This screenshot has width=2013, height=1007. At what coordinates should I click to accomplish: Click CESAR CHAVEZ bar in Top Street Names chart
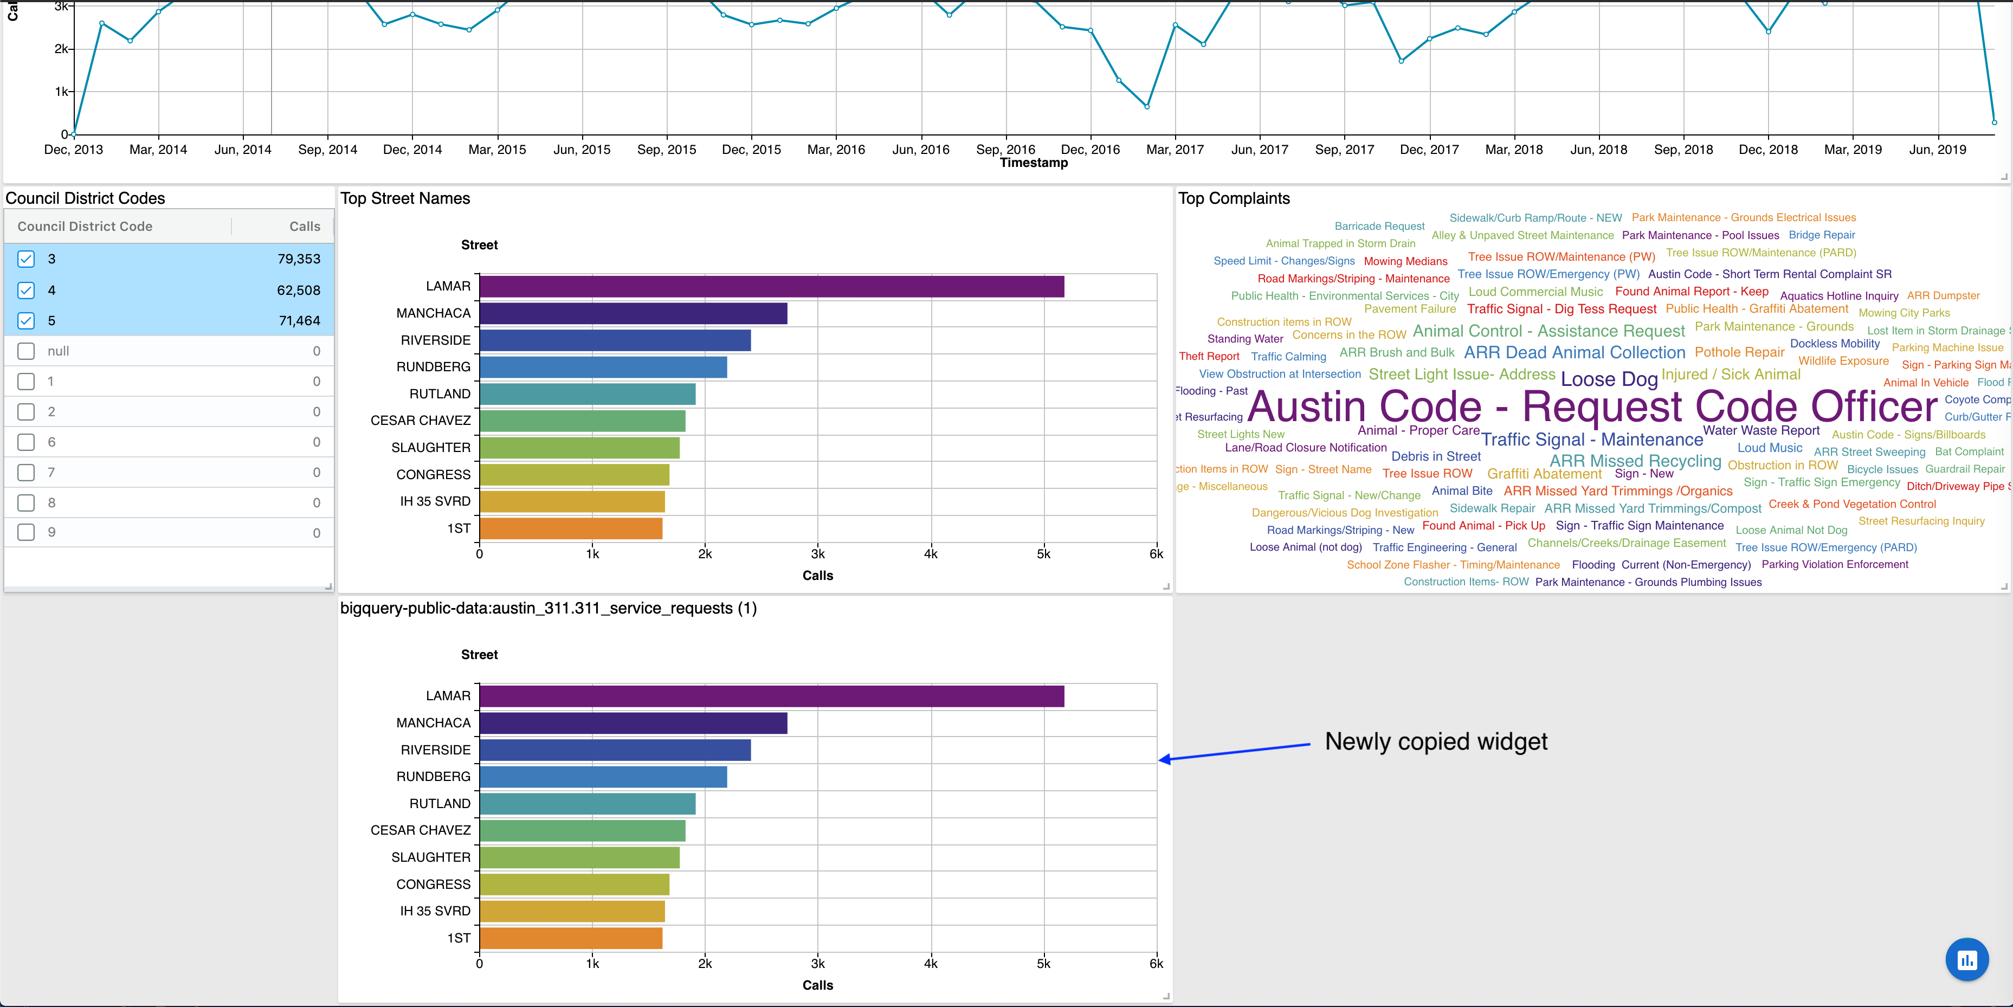(582, 421)
